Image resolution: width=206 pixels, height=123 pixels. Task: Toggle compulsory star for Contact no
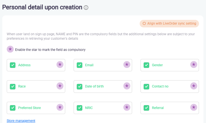(194, 86)
